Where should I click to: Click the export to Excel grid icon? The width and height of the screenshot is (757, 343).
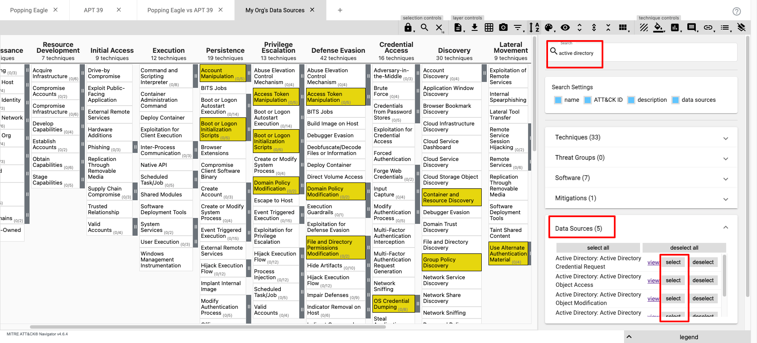pyautogui.click(x=489, y=27)
